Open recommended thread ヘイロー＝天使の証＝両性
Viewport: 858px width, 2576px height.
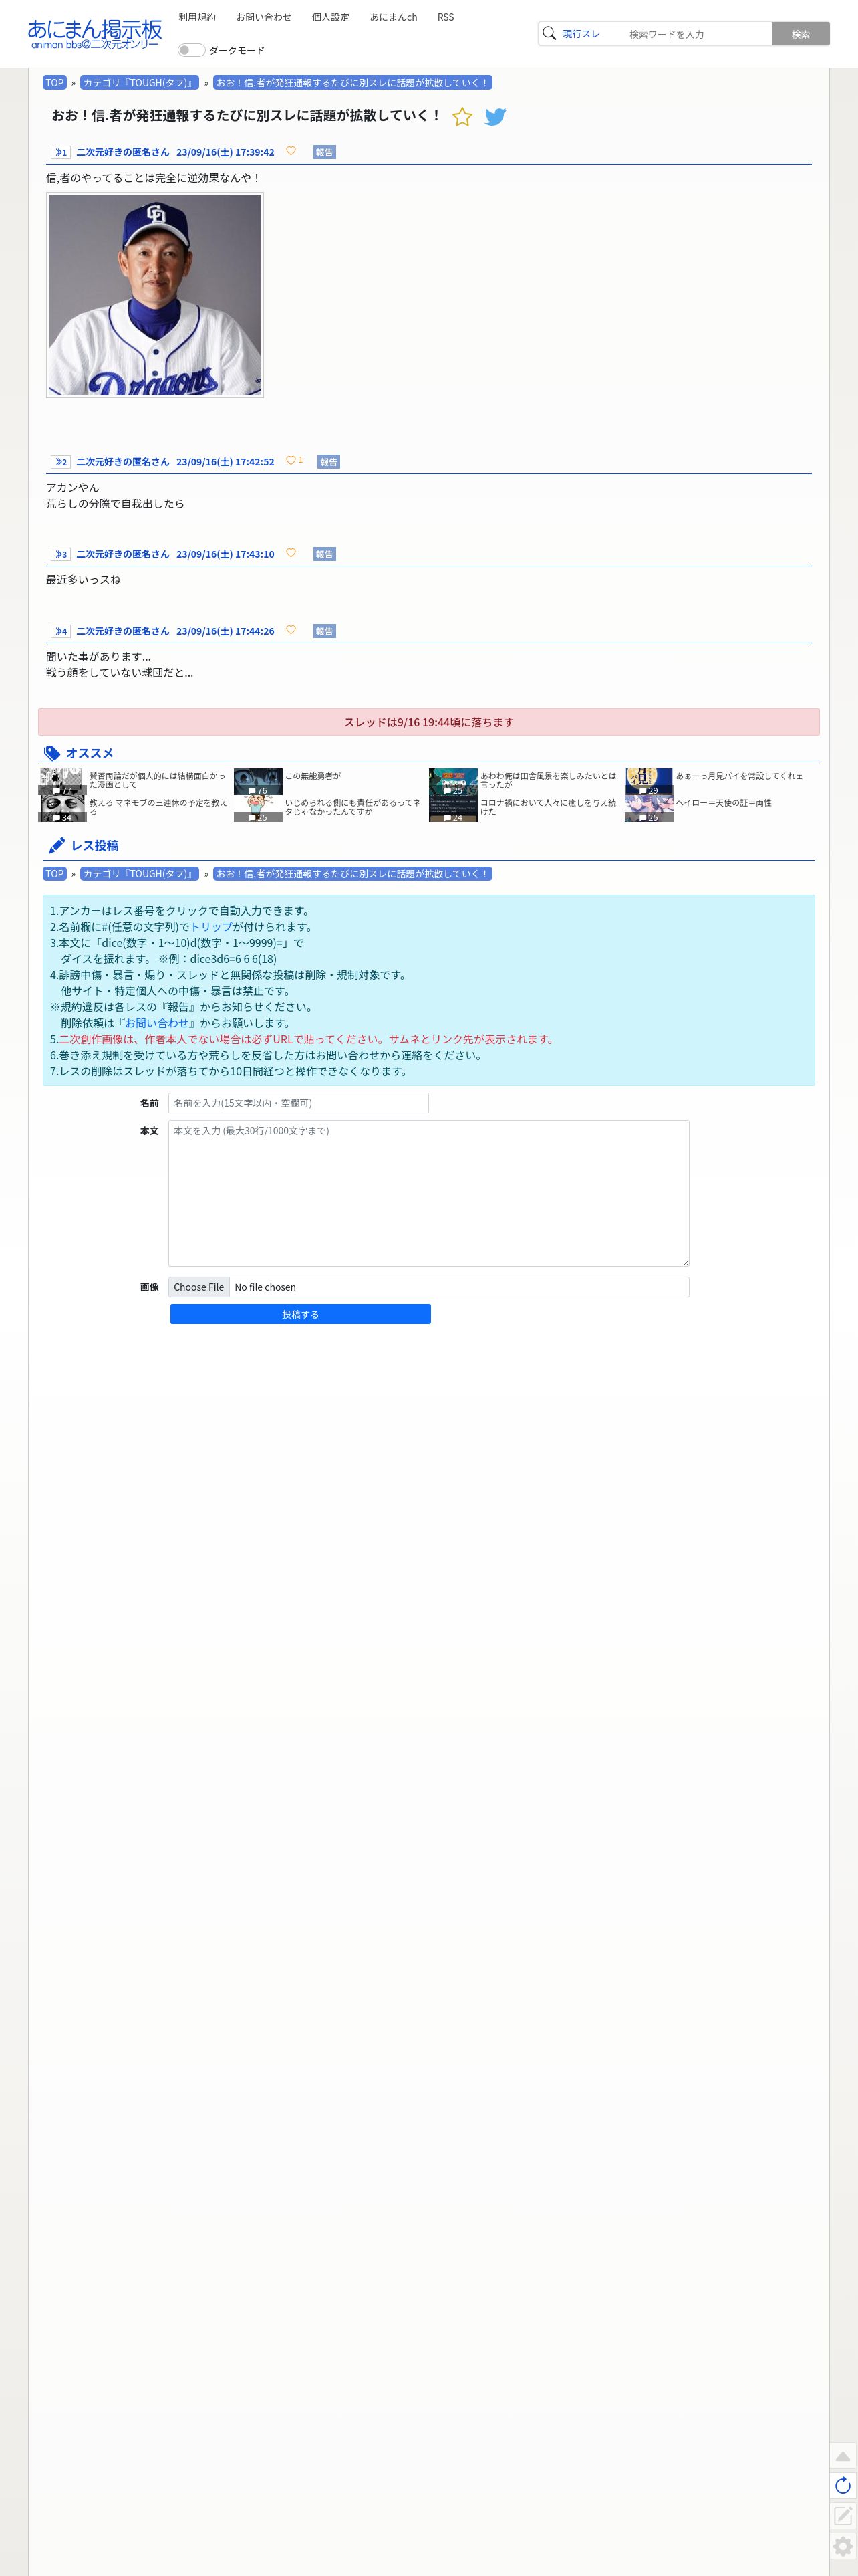tap(723, 803)
